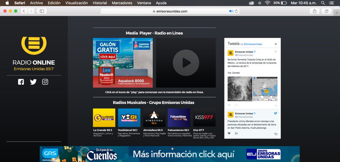Viewport: 340px width, 162px height.
Task: Mute the tab audio speaker icon
Action: [231, 11]
